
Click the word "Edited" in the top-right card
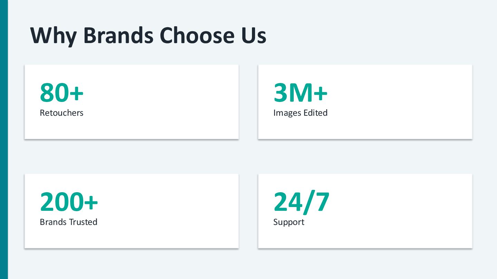(x=315, y=113)
